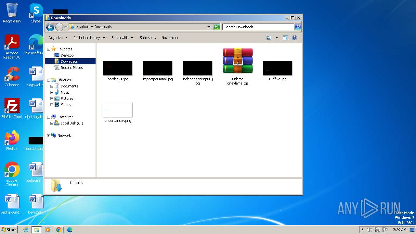Open Include in library menu
Viewport: 416px width, 234px height.
point(89,38)
